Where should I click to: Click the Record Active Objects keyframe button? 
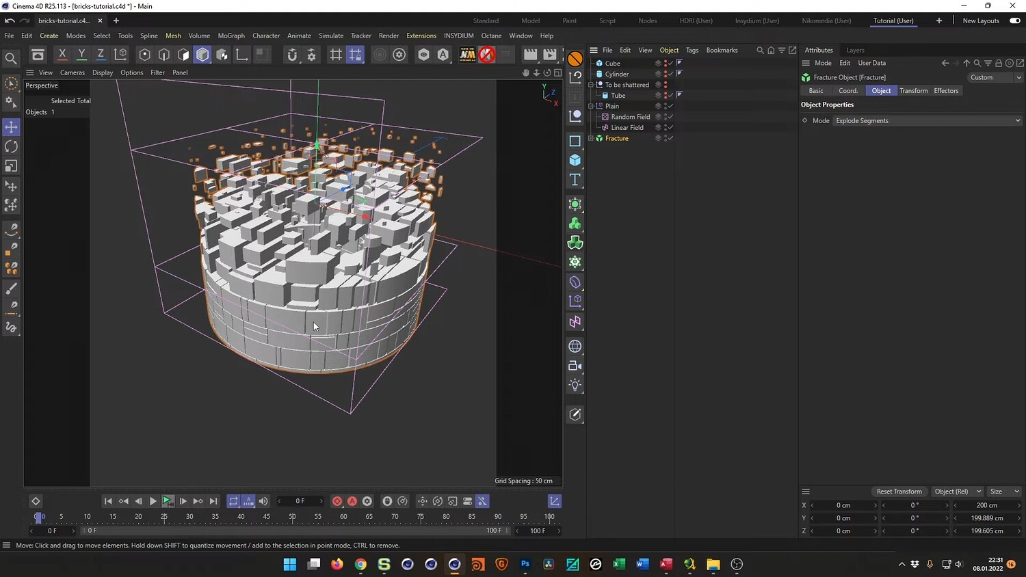click(x=337, y=501)
